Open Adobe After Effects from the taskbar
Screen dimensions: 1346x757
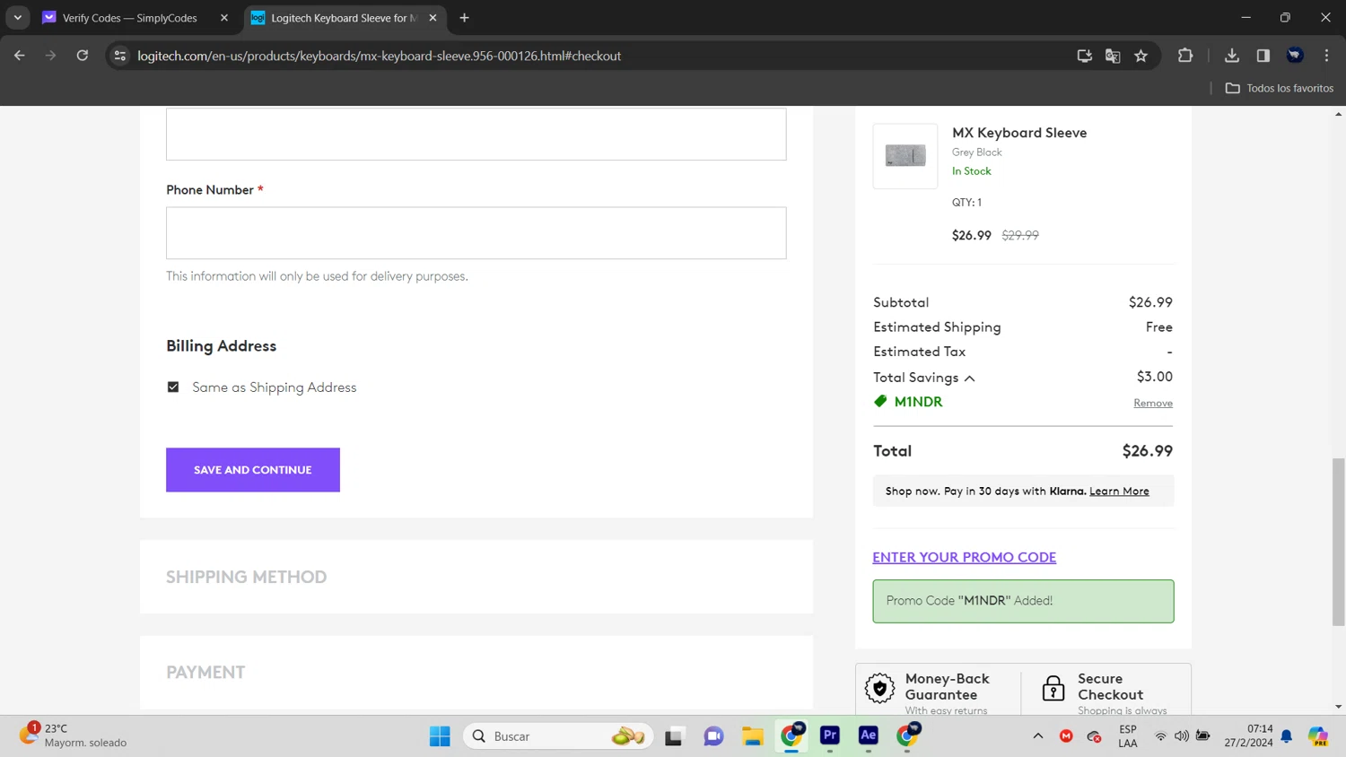coord(868,735)
